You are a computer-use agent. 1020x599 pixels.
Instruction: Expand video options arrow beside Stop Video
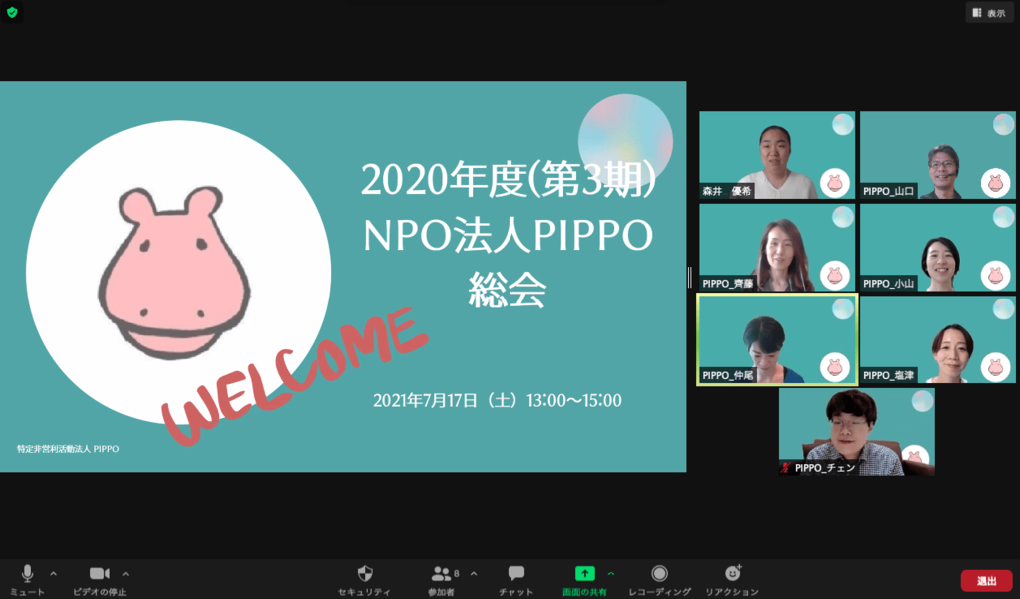[126, 573]
